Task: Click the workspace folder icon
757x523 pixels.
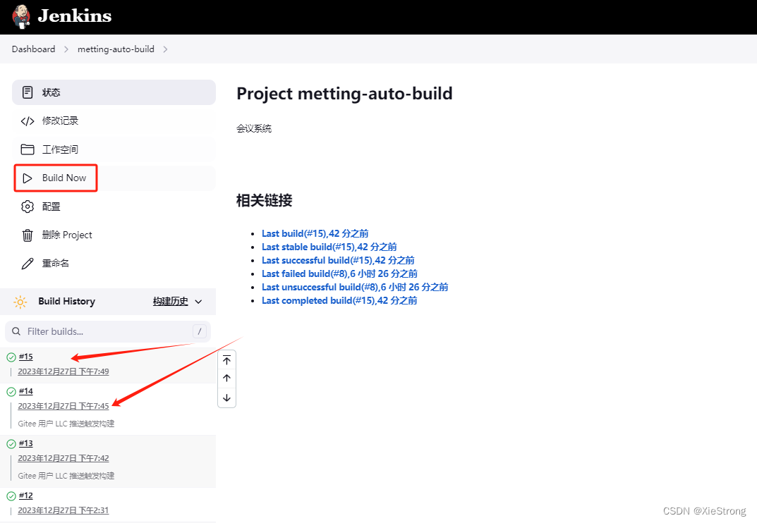Action: click(28, 149)
